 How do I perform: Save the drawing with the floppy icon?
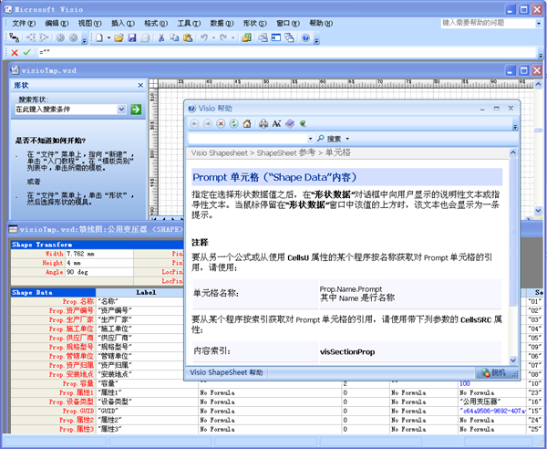(x=132, y=37)
